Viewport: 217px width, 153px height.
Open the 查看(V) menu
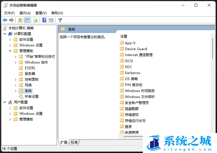coord(41,13)
